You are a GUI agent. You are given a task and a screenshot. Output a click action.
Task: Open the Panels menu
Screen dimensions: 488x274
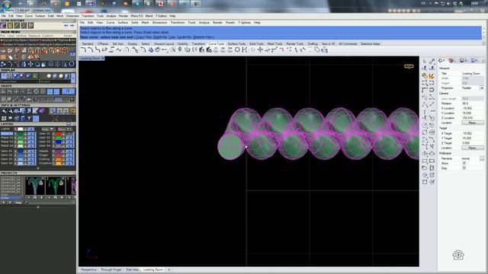[x=230, y=23]
